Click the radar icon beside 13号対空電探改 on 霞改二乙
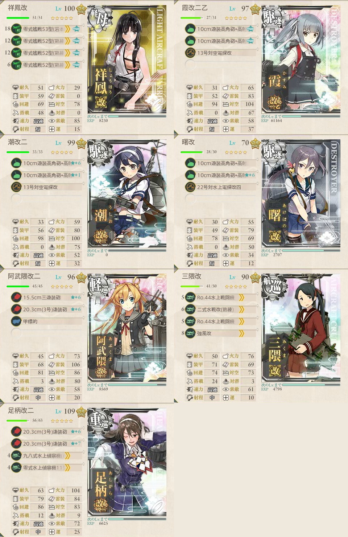The width and height of the screenshot is (348, 537). pyautogui.click(x=190, y=53)
